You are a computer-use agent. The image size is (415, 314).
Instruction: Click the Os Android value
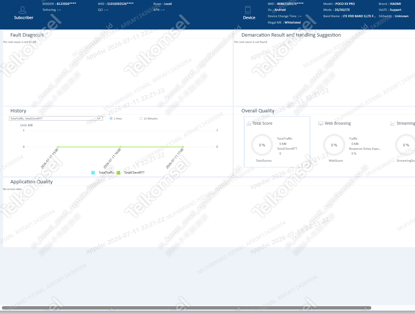[x=280, y=10]
